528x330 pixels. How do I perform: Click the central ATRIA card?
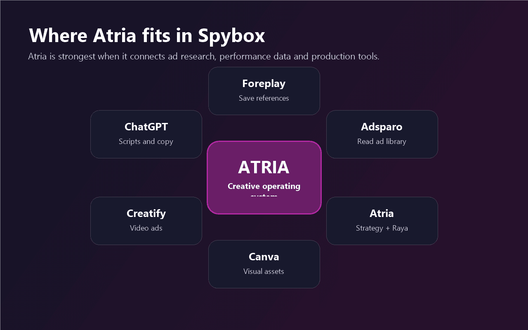click(264, 177)
